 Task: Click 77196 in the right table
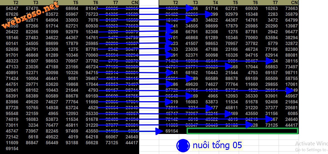click(x=271, y=49)
